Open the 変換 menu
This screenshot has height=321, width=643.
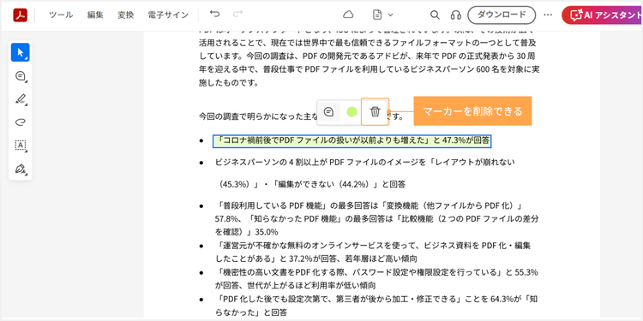(125, 15)
